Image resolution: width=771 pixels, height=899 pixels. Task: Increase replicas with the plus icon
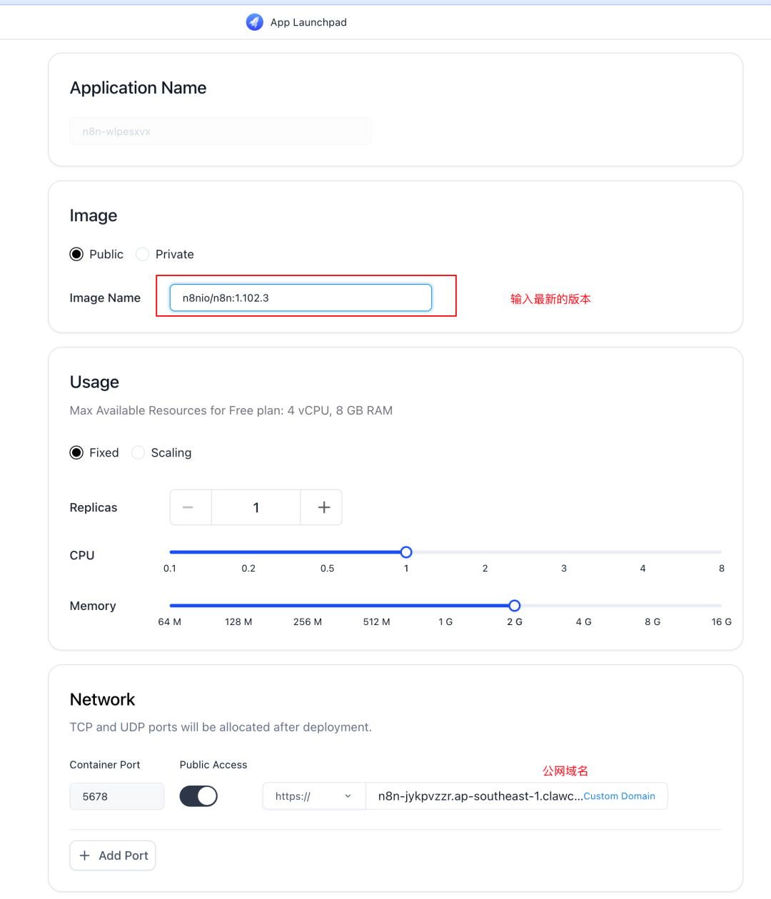tap(323, 507)
